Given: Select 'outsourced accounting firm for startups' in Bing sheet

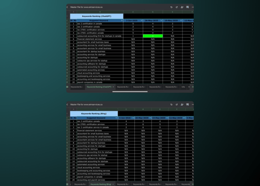Looking at the screenshot, I should click(x=97, y=152).
